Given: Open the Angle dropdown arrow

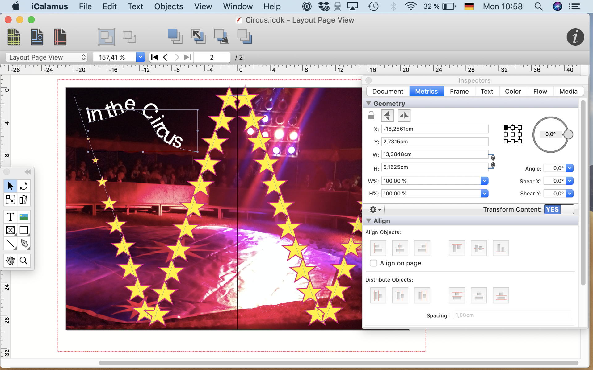Looking at the screenshot, I should tap(570, 168).
